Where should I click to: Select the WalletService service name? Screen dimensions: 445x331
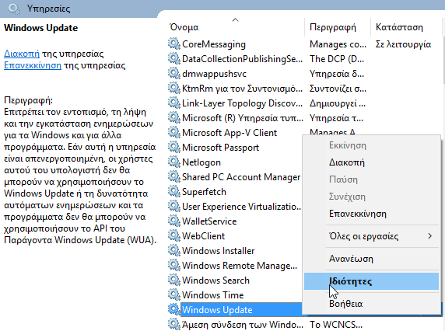[209, 221]
